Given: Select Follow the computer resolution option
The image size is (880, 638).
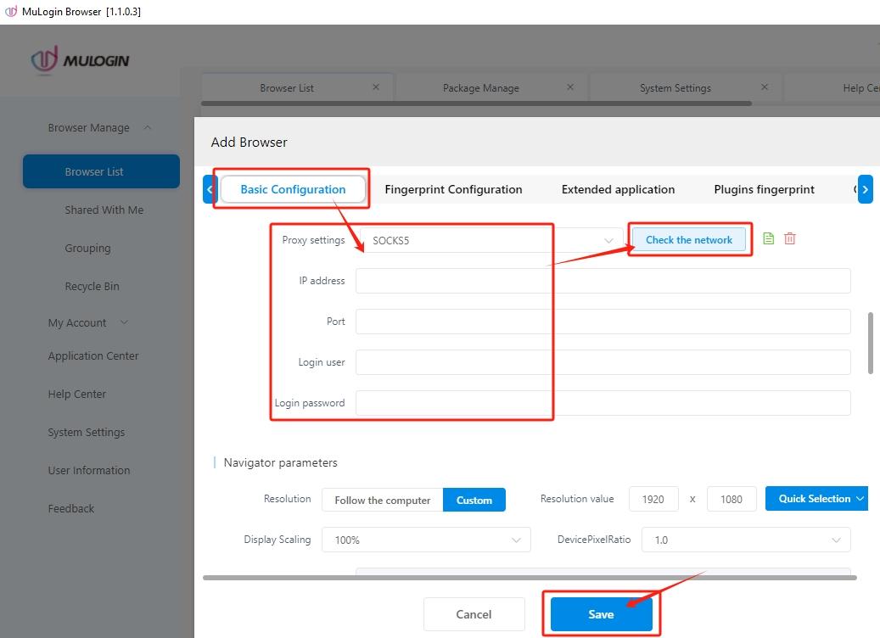Looking at the screenshot, I should 382,500.
